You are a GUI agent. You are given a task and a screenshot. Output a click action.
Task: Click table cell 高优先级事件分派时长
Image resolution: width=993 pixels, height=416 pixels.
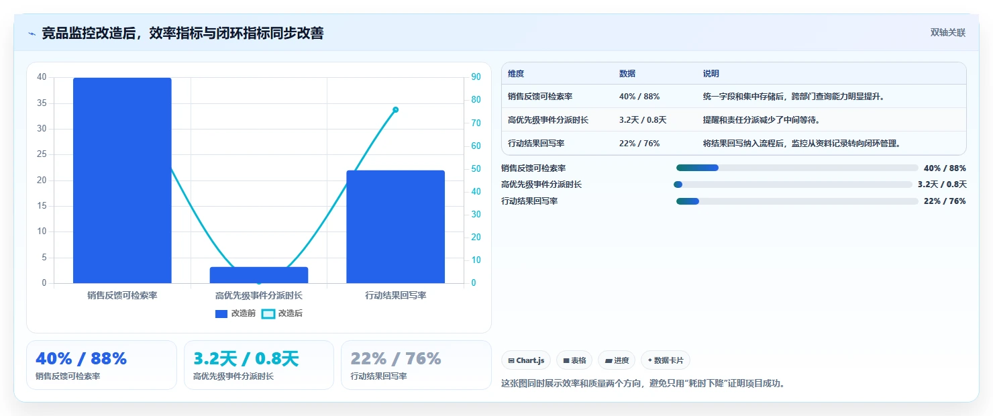[548, 119]
